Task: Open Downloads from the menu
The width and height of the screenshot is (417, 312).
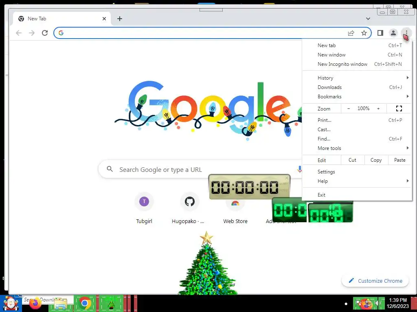Action: coord(357,87)
